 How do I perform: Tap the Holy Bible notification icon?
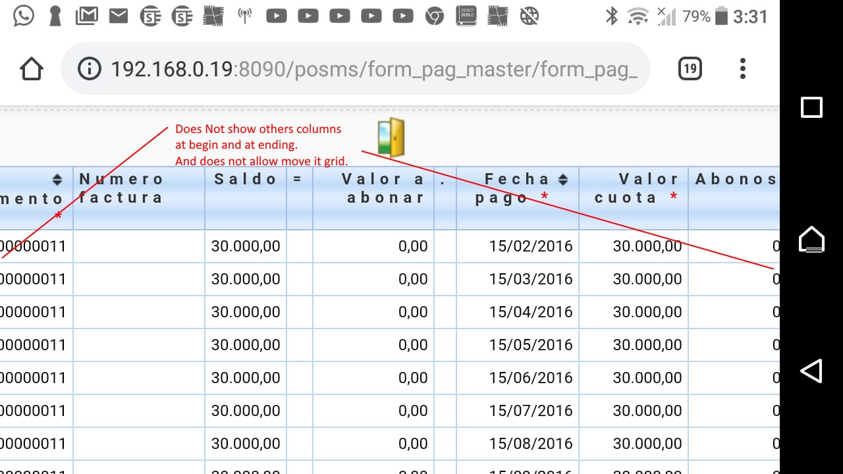[x=466, y=16]
